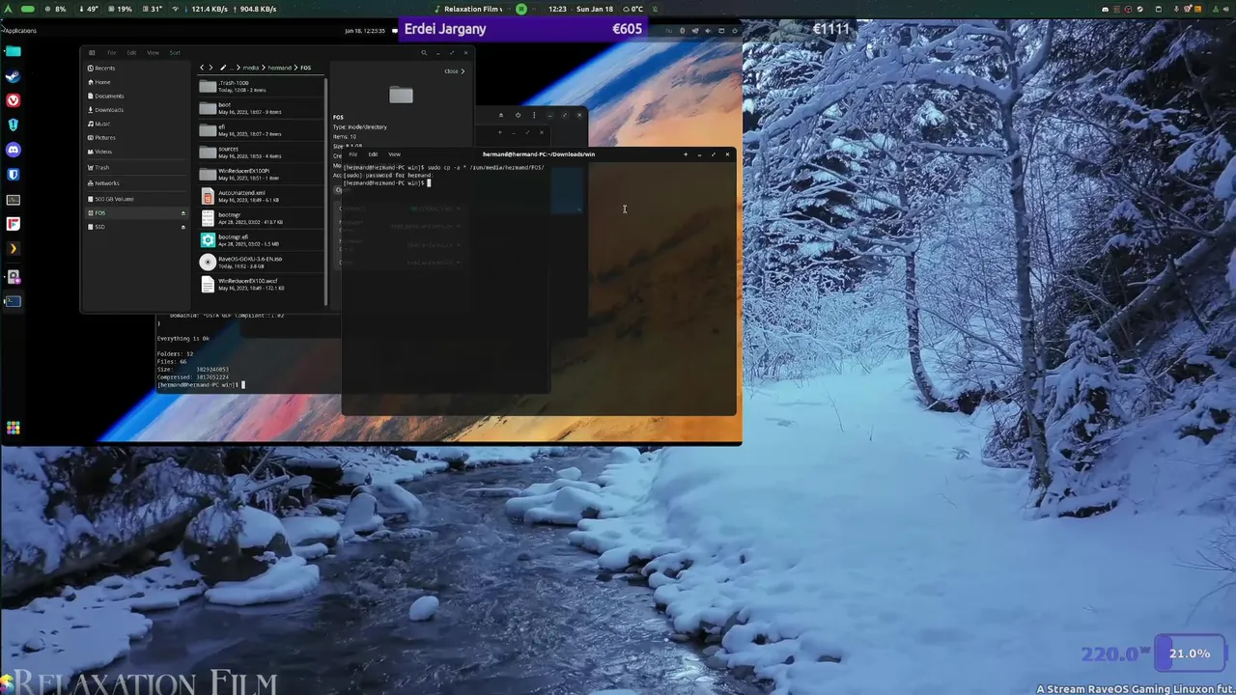Select the bootmgr.efi file
This screenshot has height=695, width=1236.
pyautogui.click(x=261, y=240)
